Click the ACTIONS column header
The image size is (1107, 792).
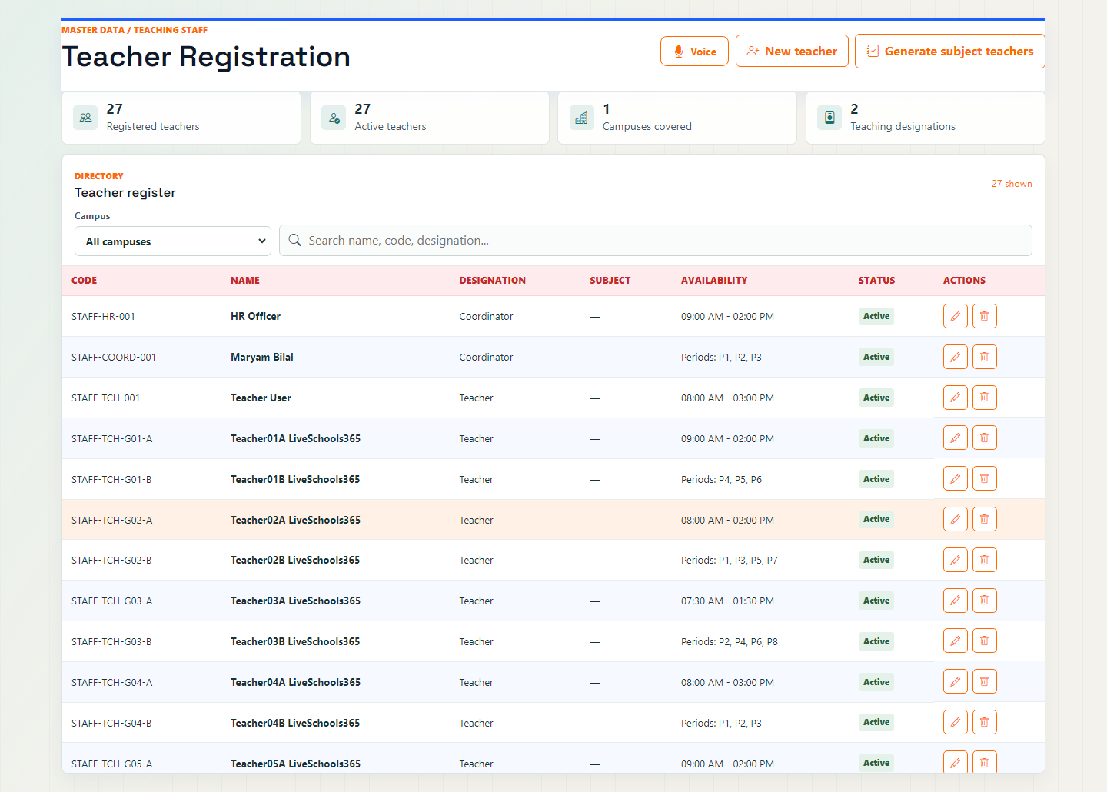tap(964, 281)
